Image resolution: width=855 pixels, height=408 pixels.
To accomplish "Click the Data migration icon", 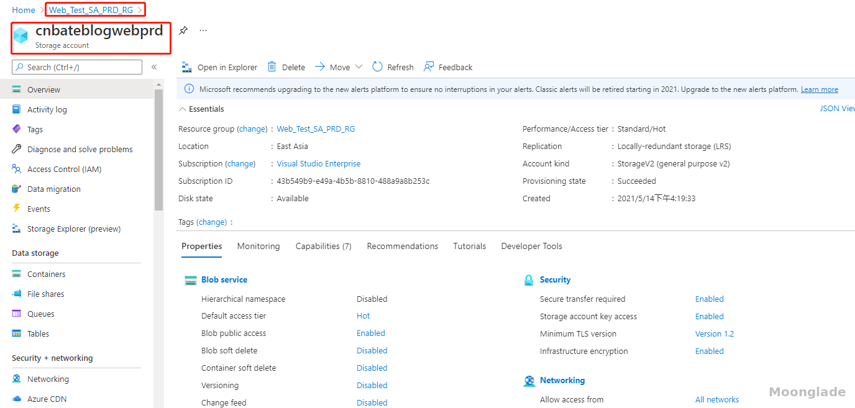I will pyautogui.click(x=17, y=189).
